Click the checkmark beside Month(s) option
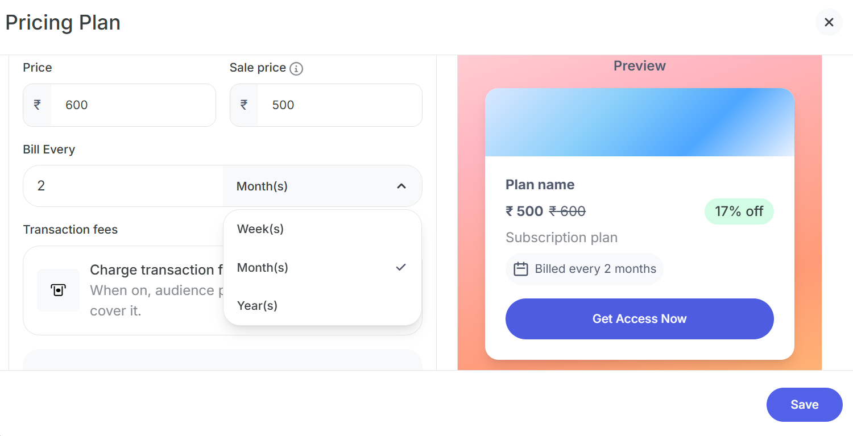This screenshot has width=853, height=436. [x=401, y=267]
